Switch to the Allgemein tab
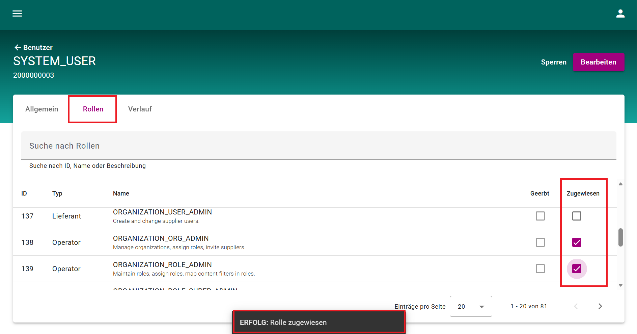Viewport: 637px width, 334px height. tap(42, 109)
